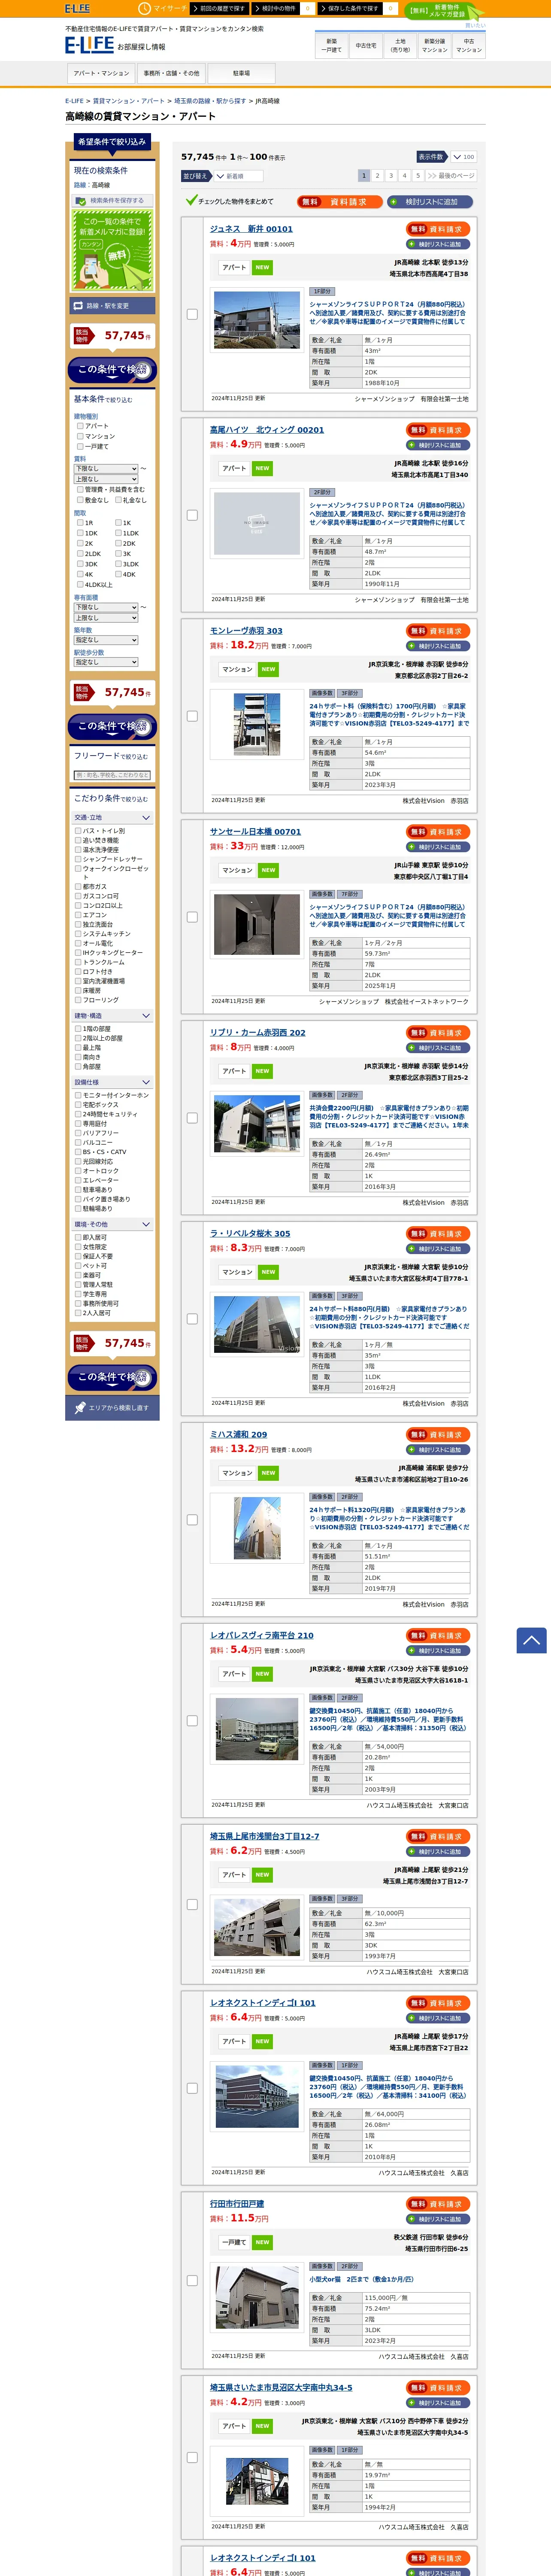Screen dimensions: 551x2576
Task: Open the ラ・リベルタ桜木 305 listing link
Action: click(x=250, y=1234)
